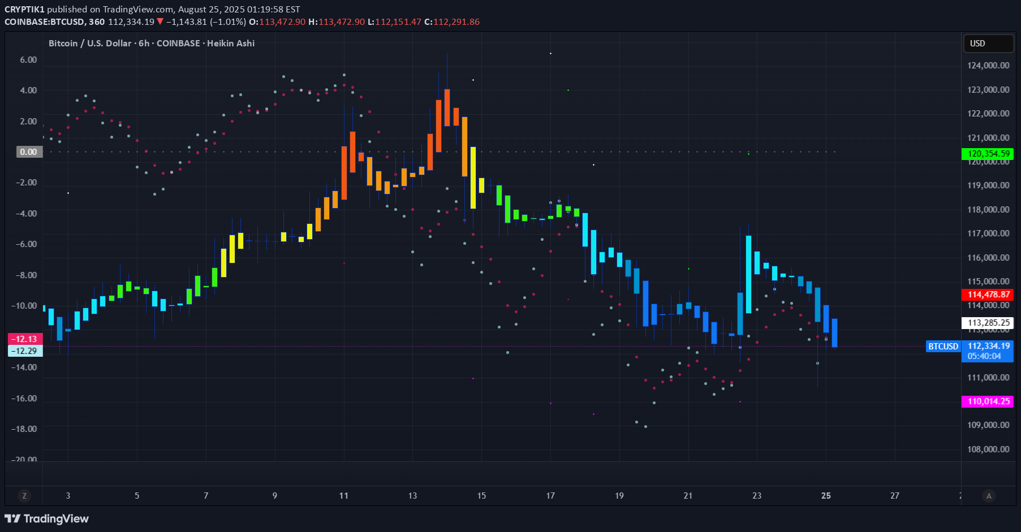Click the chart title Bitcoin / U.S. Dollar
The image size is (1021, 532).
90,43
